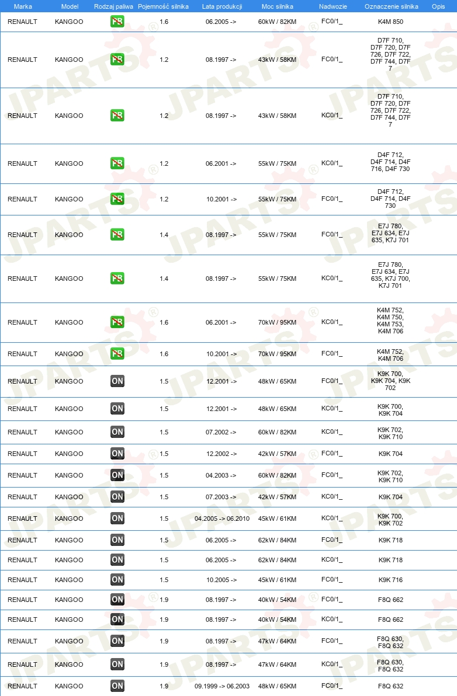Click petrol icon in 1.2 43kW KC0/1_ row
The image size is (457, 696).
pyautogui.click(x=117, y=116)
